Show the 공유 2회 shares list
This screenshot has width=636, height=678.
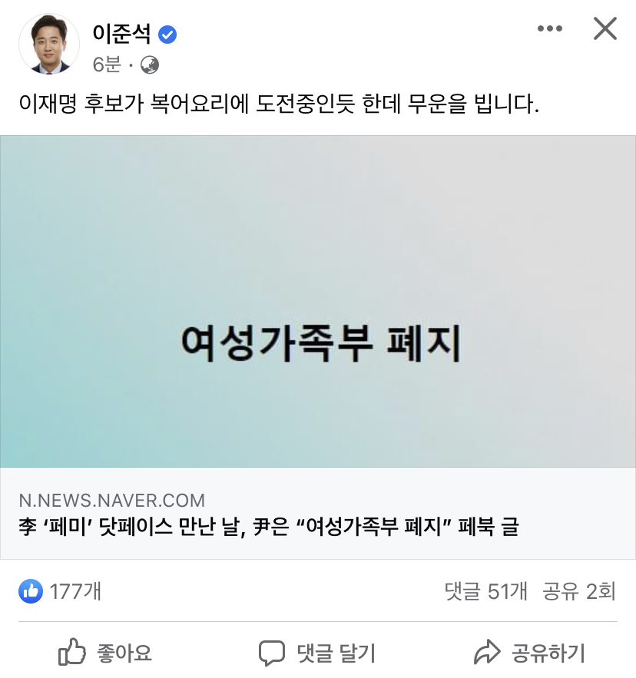(579, 591)
